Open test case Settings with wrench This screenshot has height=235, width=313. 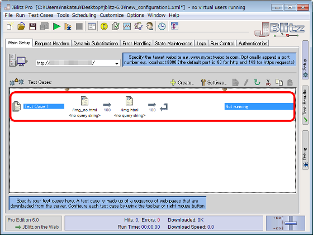click(214, 83)
